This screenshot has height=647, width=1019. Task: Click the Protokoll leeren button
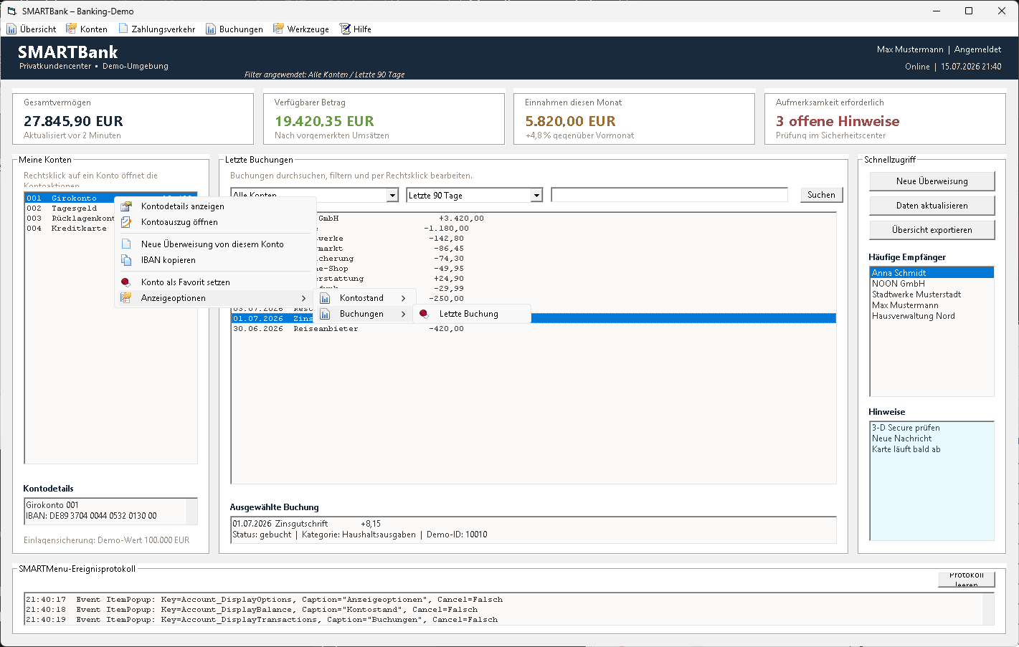[966, 580]
